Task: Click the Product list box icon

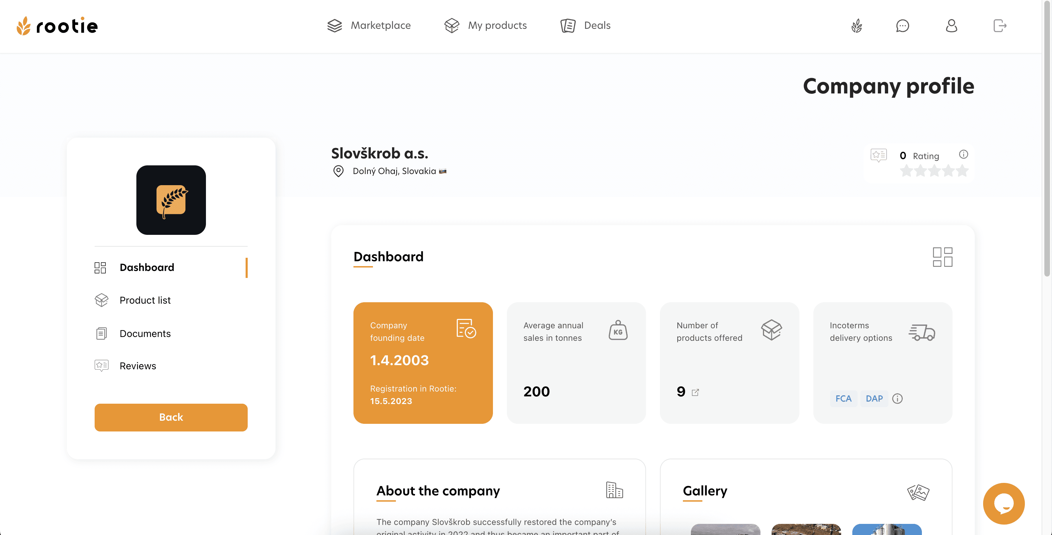Action: (x=101, y=300)
